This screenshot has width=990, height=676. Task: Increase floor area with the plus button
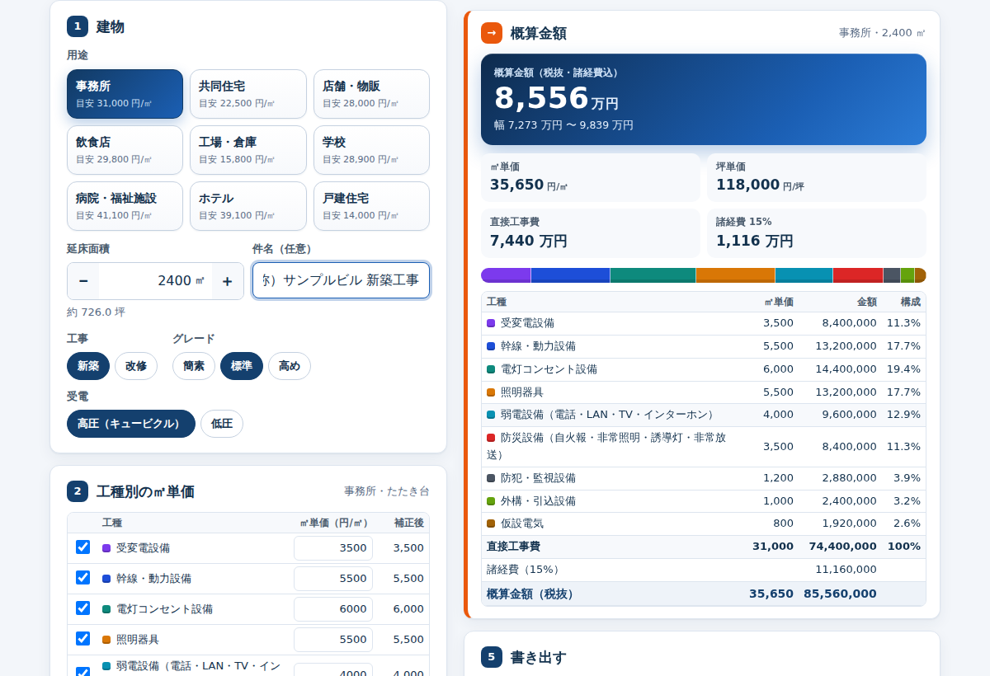pyautogui.click(x=228, y=281)
